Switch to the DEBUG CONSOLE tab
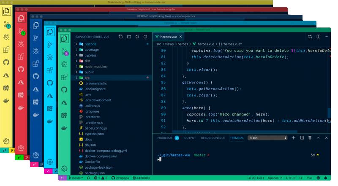The width and height of the screenshot is (338, 186). click(213, 138)
